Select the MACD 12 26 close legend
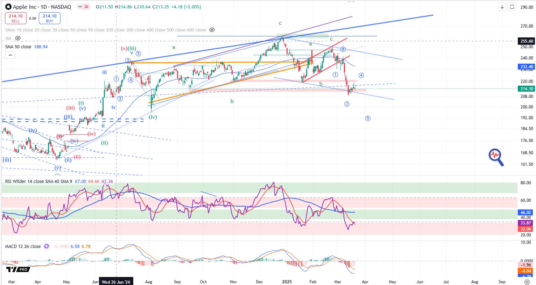Viewport: 536px width, 285px height. (x=23, y=246)
